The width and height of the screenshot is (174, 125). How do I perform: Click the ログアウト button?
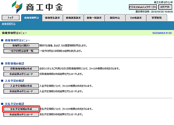pos(165,7)
